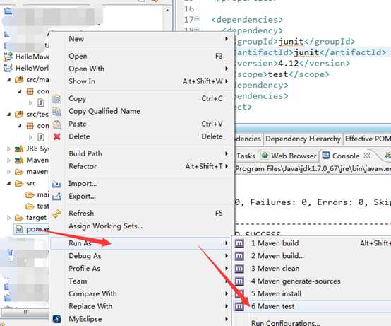This screenshot has height=326, width=391.
Task: Choose Delete in the context menu
Action: click(142, 136)
